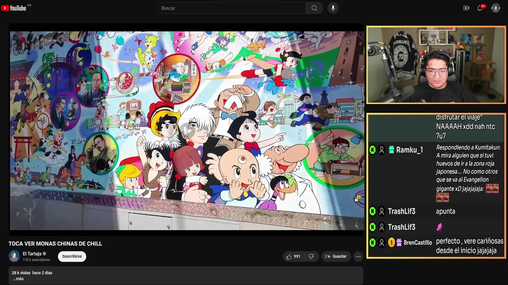The image size is (508, 285).
Task: Click 'hace 2 días' upload date text
Action: click(x=42, y=273)
